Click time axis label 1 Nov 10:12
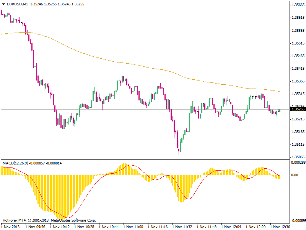The height and width of the screenshot is (230, 306). 60,227
